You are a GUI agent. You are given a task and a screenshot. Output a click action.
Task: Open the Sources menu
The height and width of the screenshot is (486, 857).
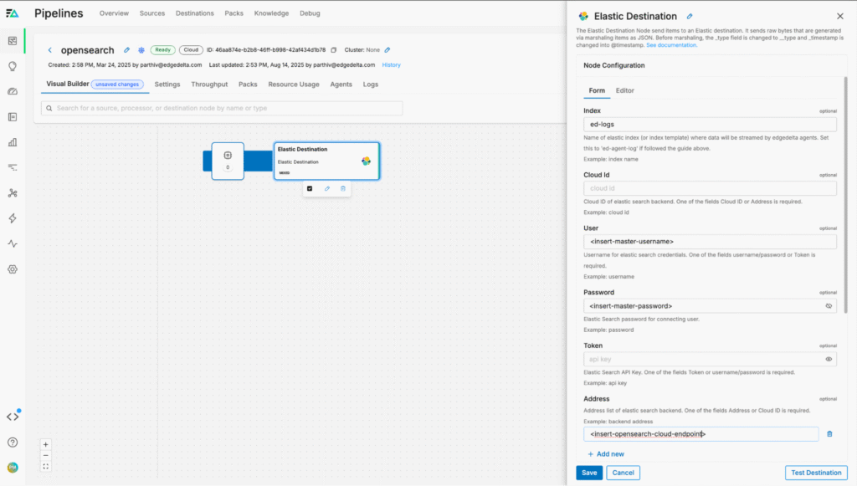coord(152,13)
